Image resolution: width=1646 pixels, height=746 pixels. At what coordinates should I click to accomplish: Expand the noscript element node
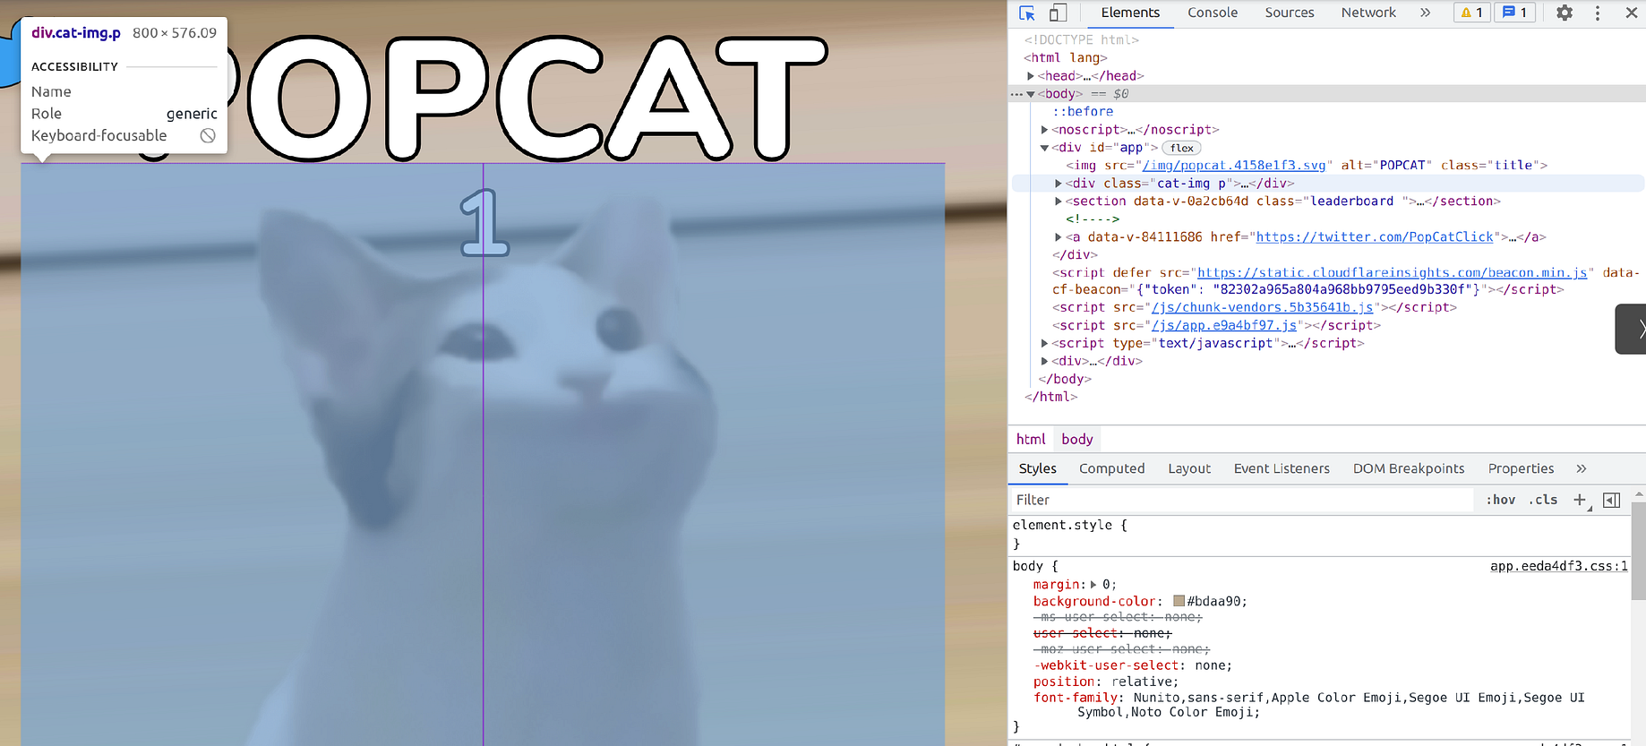tap(1044, 130)
